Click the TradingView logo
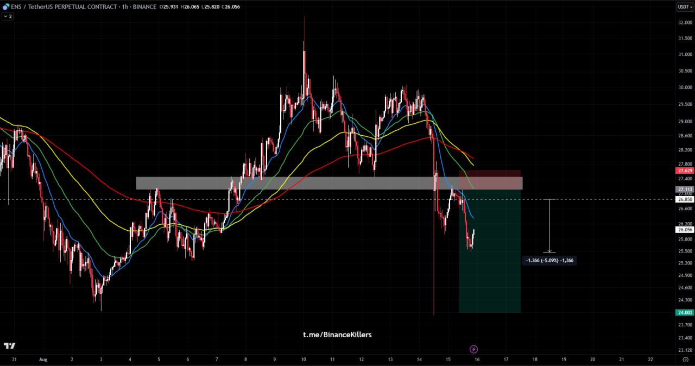695x366 pixels. [9, 346]
